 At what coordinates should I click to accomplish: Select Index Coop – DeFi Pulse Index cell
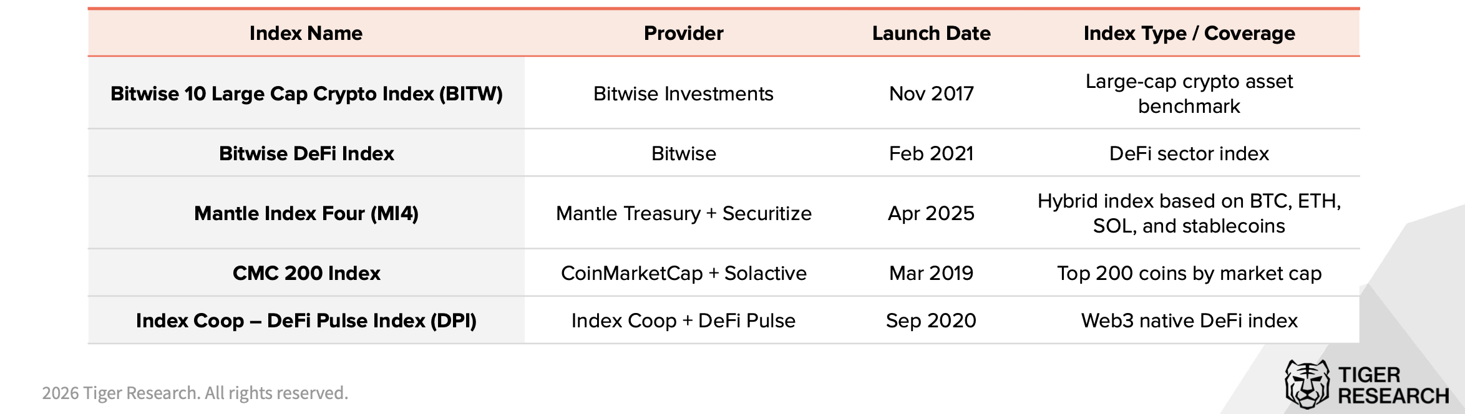pos(306,320)
